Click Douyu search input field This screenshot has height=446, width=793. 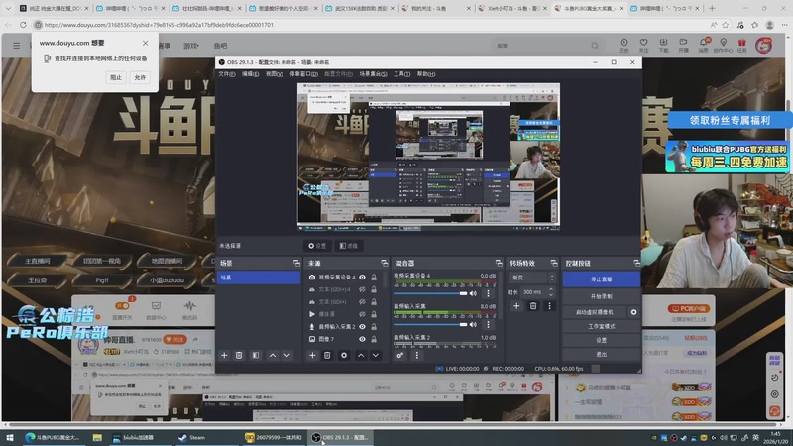pyautogui.click(x=541, y=46)
